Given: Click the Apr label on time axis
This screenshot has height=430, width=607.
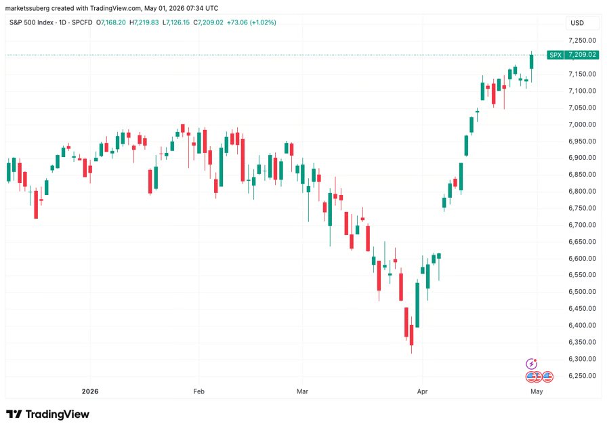Looking at the screenshot, I should [422, 391].
